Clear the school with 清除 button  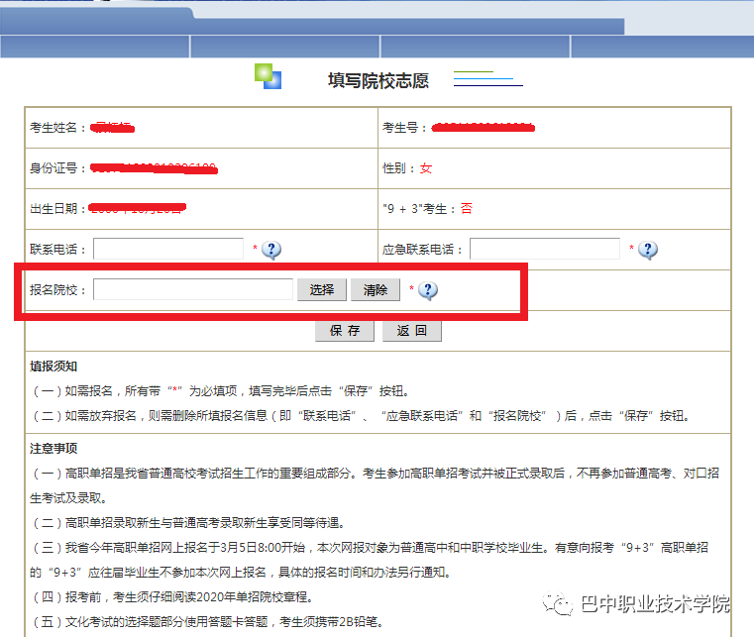(375, 289)
